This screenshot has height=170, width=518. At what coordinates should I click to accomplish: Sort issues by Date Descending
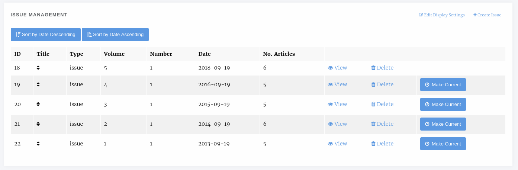point(46,35)
